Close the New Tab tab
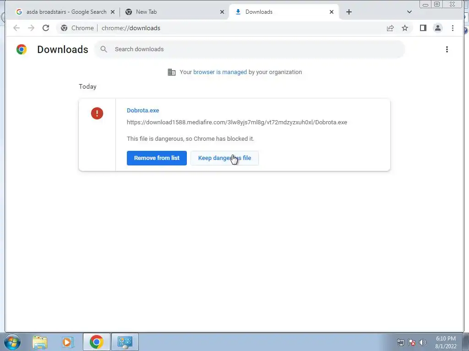This screenshot has height=351, width=469. coord(222,12)
